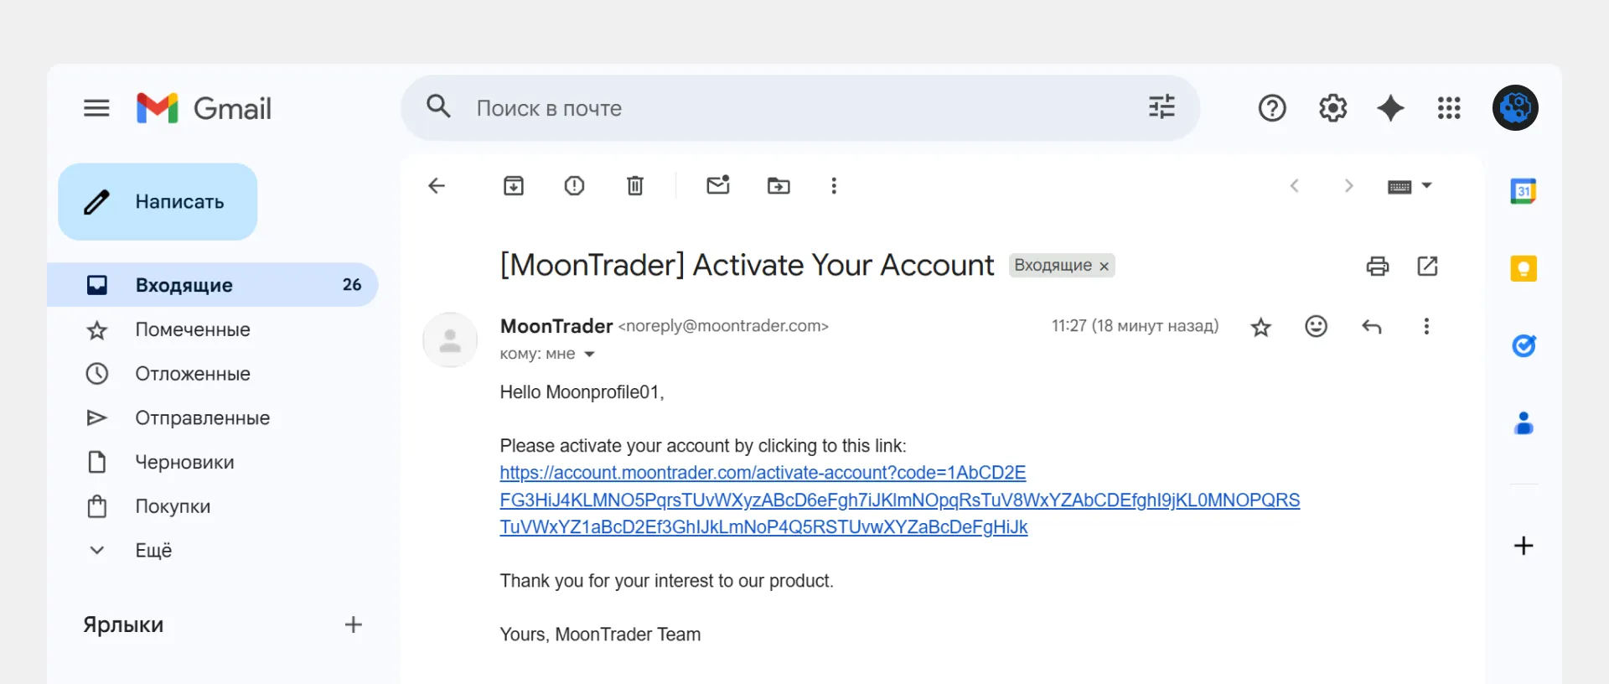Click the Поиск в почте search field
Image resolution: width=1609 pixels, height=684 pixels.
tap(754, 108)
